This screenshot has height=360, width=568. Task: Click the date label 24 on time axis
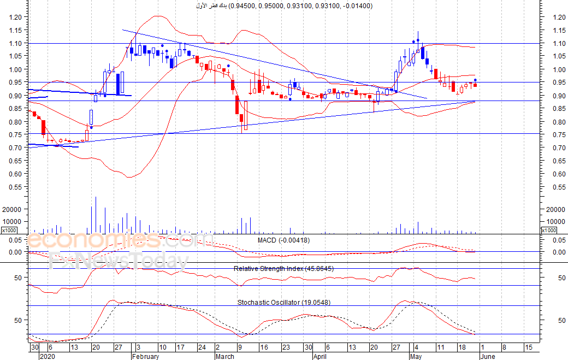202,347
